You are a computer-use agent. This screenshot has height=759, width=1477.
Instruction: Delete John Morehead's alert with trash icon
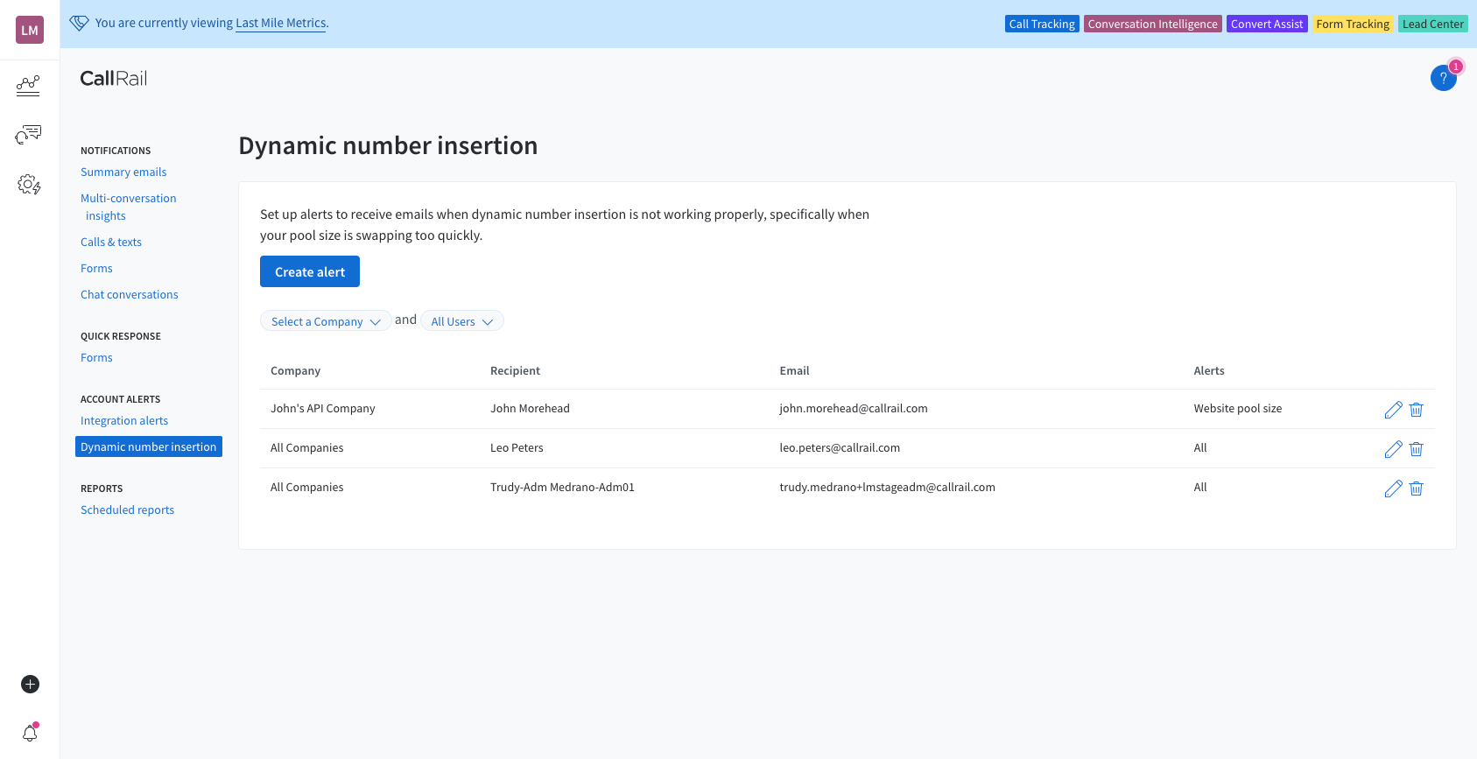pyautogui.click(x=1417, y=410)
